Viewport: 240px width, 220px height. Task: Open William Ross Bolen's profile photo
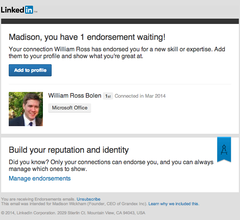26,109
